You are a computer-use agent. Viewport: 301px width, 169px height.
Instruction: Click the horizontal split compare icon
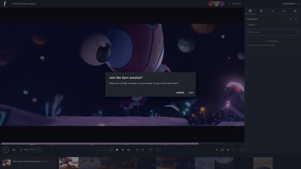137,150
